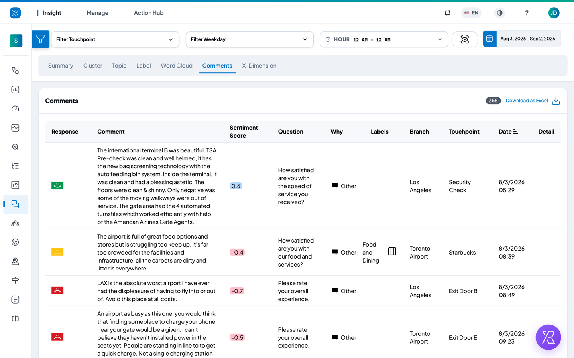Click the Download as Excel link
The image size is (574, 358).
(x=527, y=101)
